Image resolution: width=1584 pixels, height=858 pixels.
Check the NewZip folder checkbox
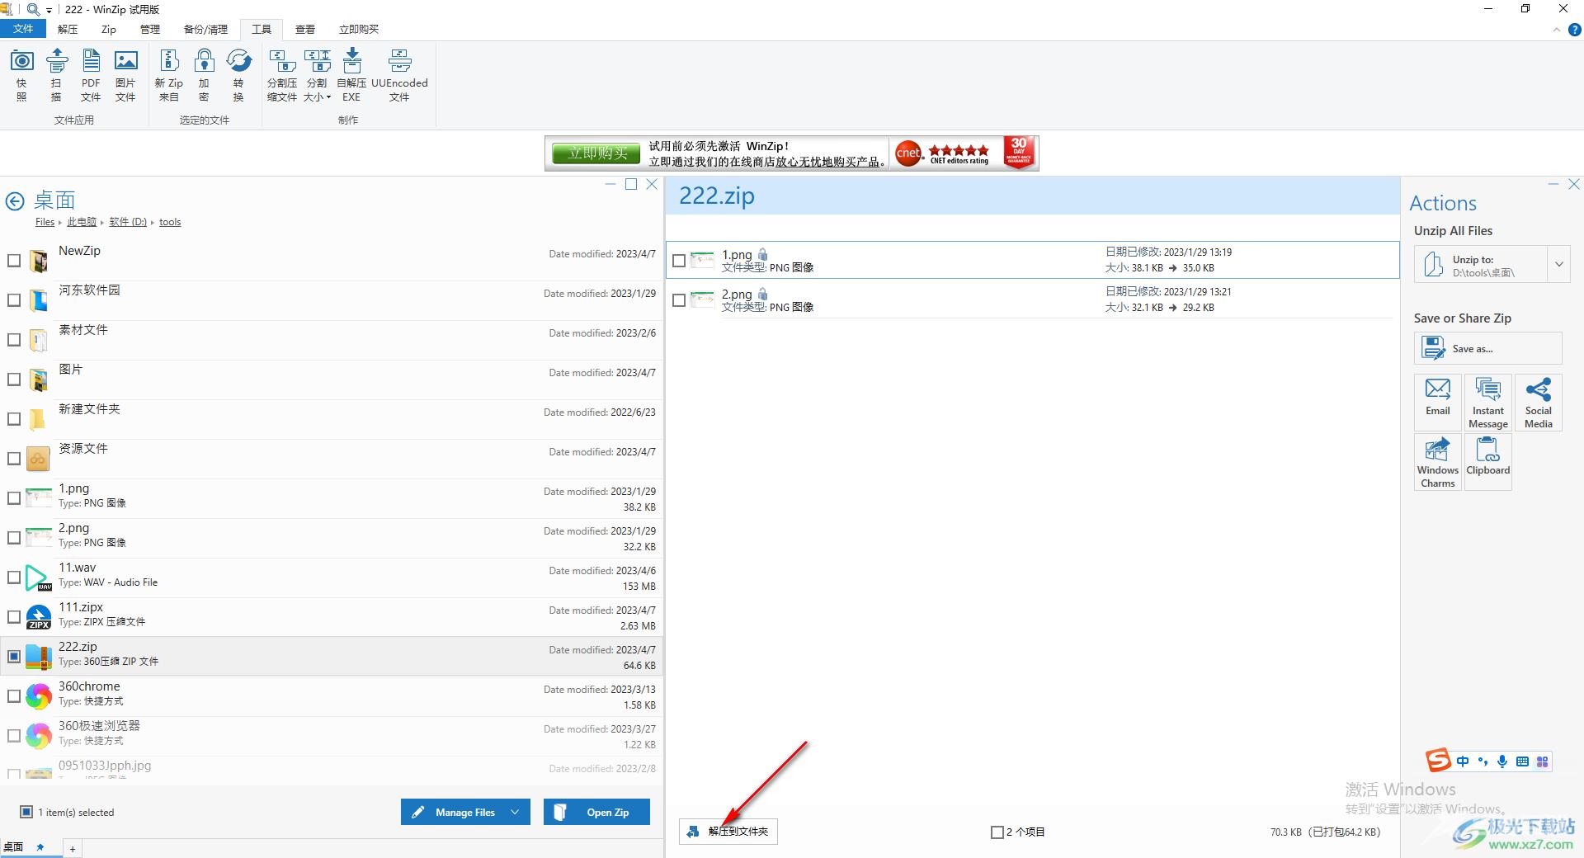14,261
